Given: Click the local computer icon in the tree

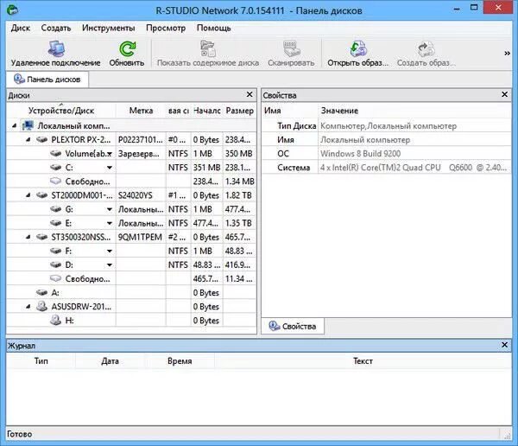Looking at the screenshot, I should pyautogui.click(x=28, y=125).
